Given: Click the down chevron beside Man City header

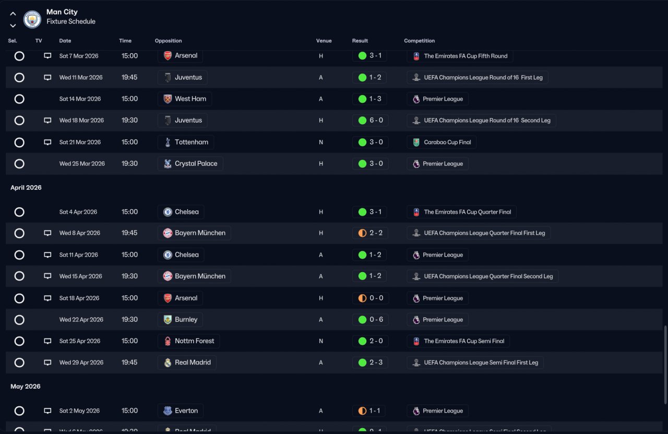Looking at the screenshot, I should pos(13,26).
